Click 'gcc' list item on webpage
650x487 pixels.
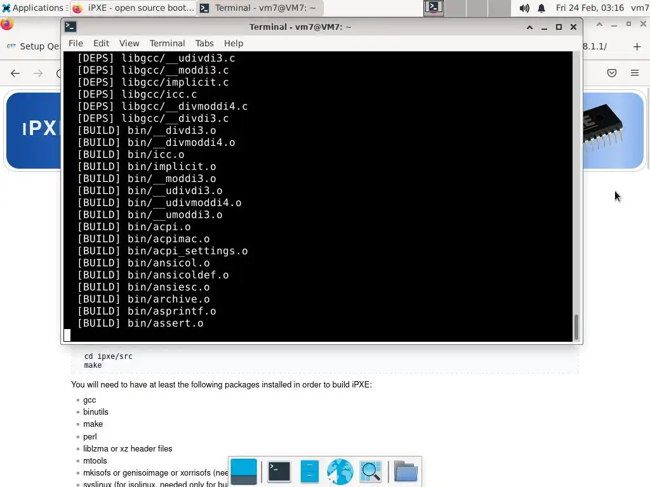pos(90,400)
